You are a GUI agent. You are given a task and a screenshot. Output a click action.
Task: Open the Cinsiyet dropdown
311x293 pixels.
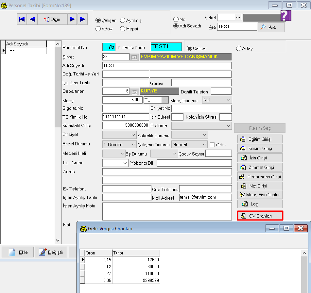pyautogui.click(x=119, y=135)
